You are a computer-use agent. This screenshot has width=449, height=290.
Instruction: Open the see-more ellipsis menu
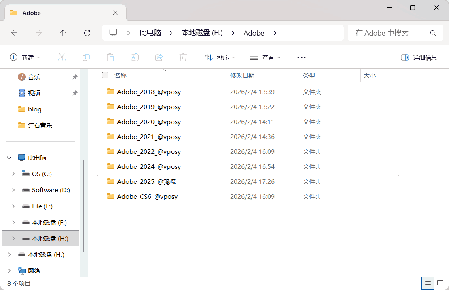pyautogui.click(x=301, y=57)
